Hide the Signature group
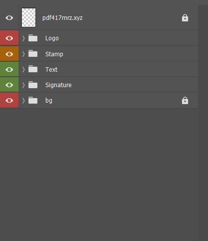This screenshot has width=208, height=241. coord(9,85)
